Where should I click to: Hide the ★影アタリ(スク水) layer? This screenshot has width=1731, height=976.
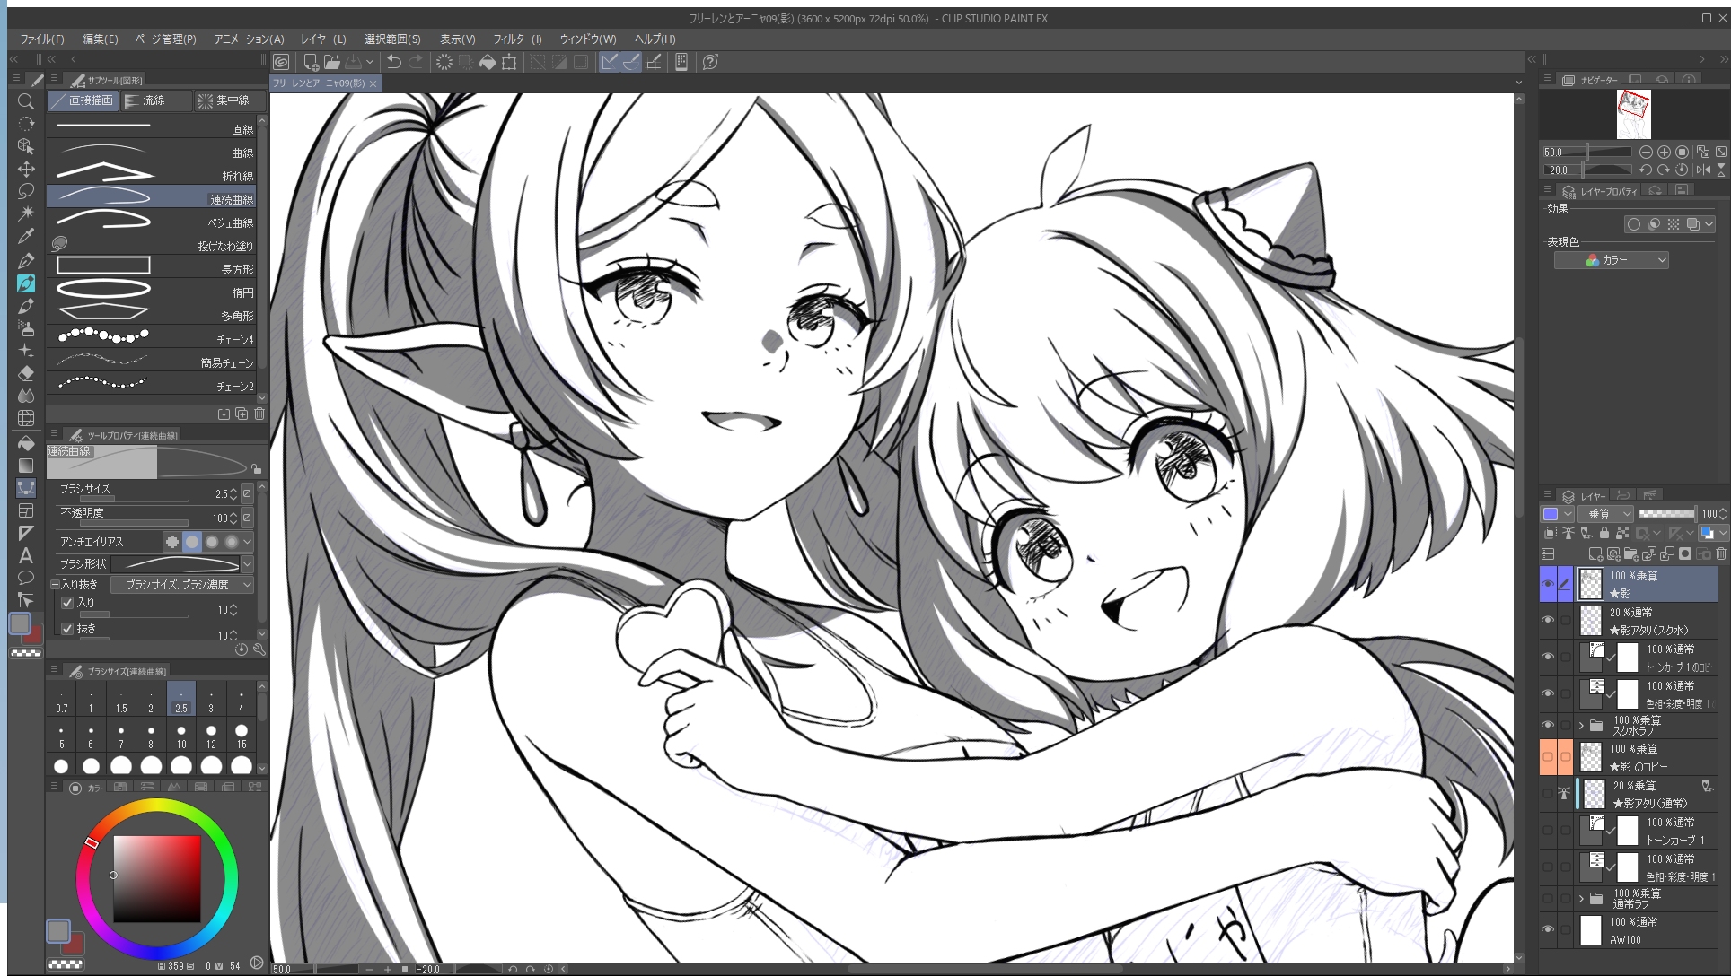tap(1547, 620)
